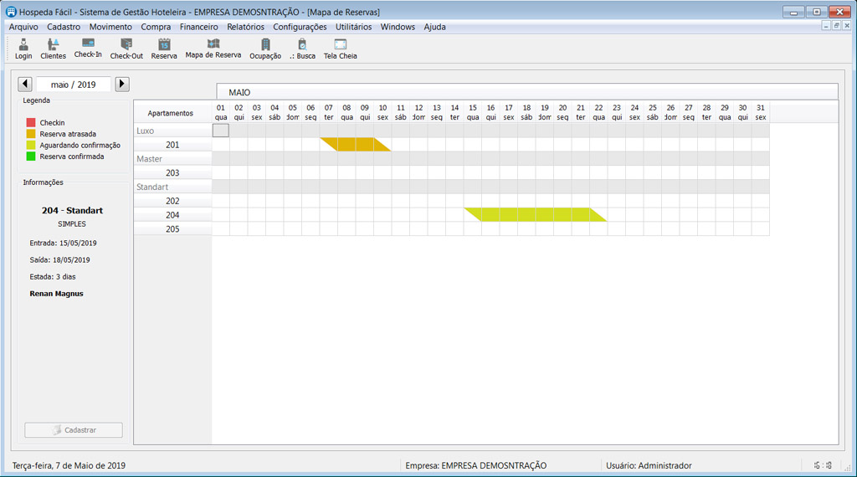Click the maio / 2019 month field
Viewport: 857px width, 477px height.
74,85
